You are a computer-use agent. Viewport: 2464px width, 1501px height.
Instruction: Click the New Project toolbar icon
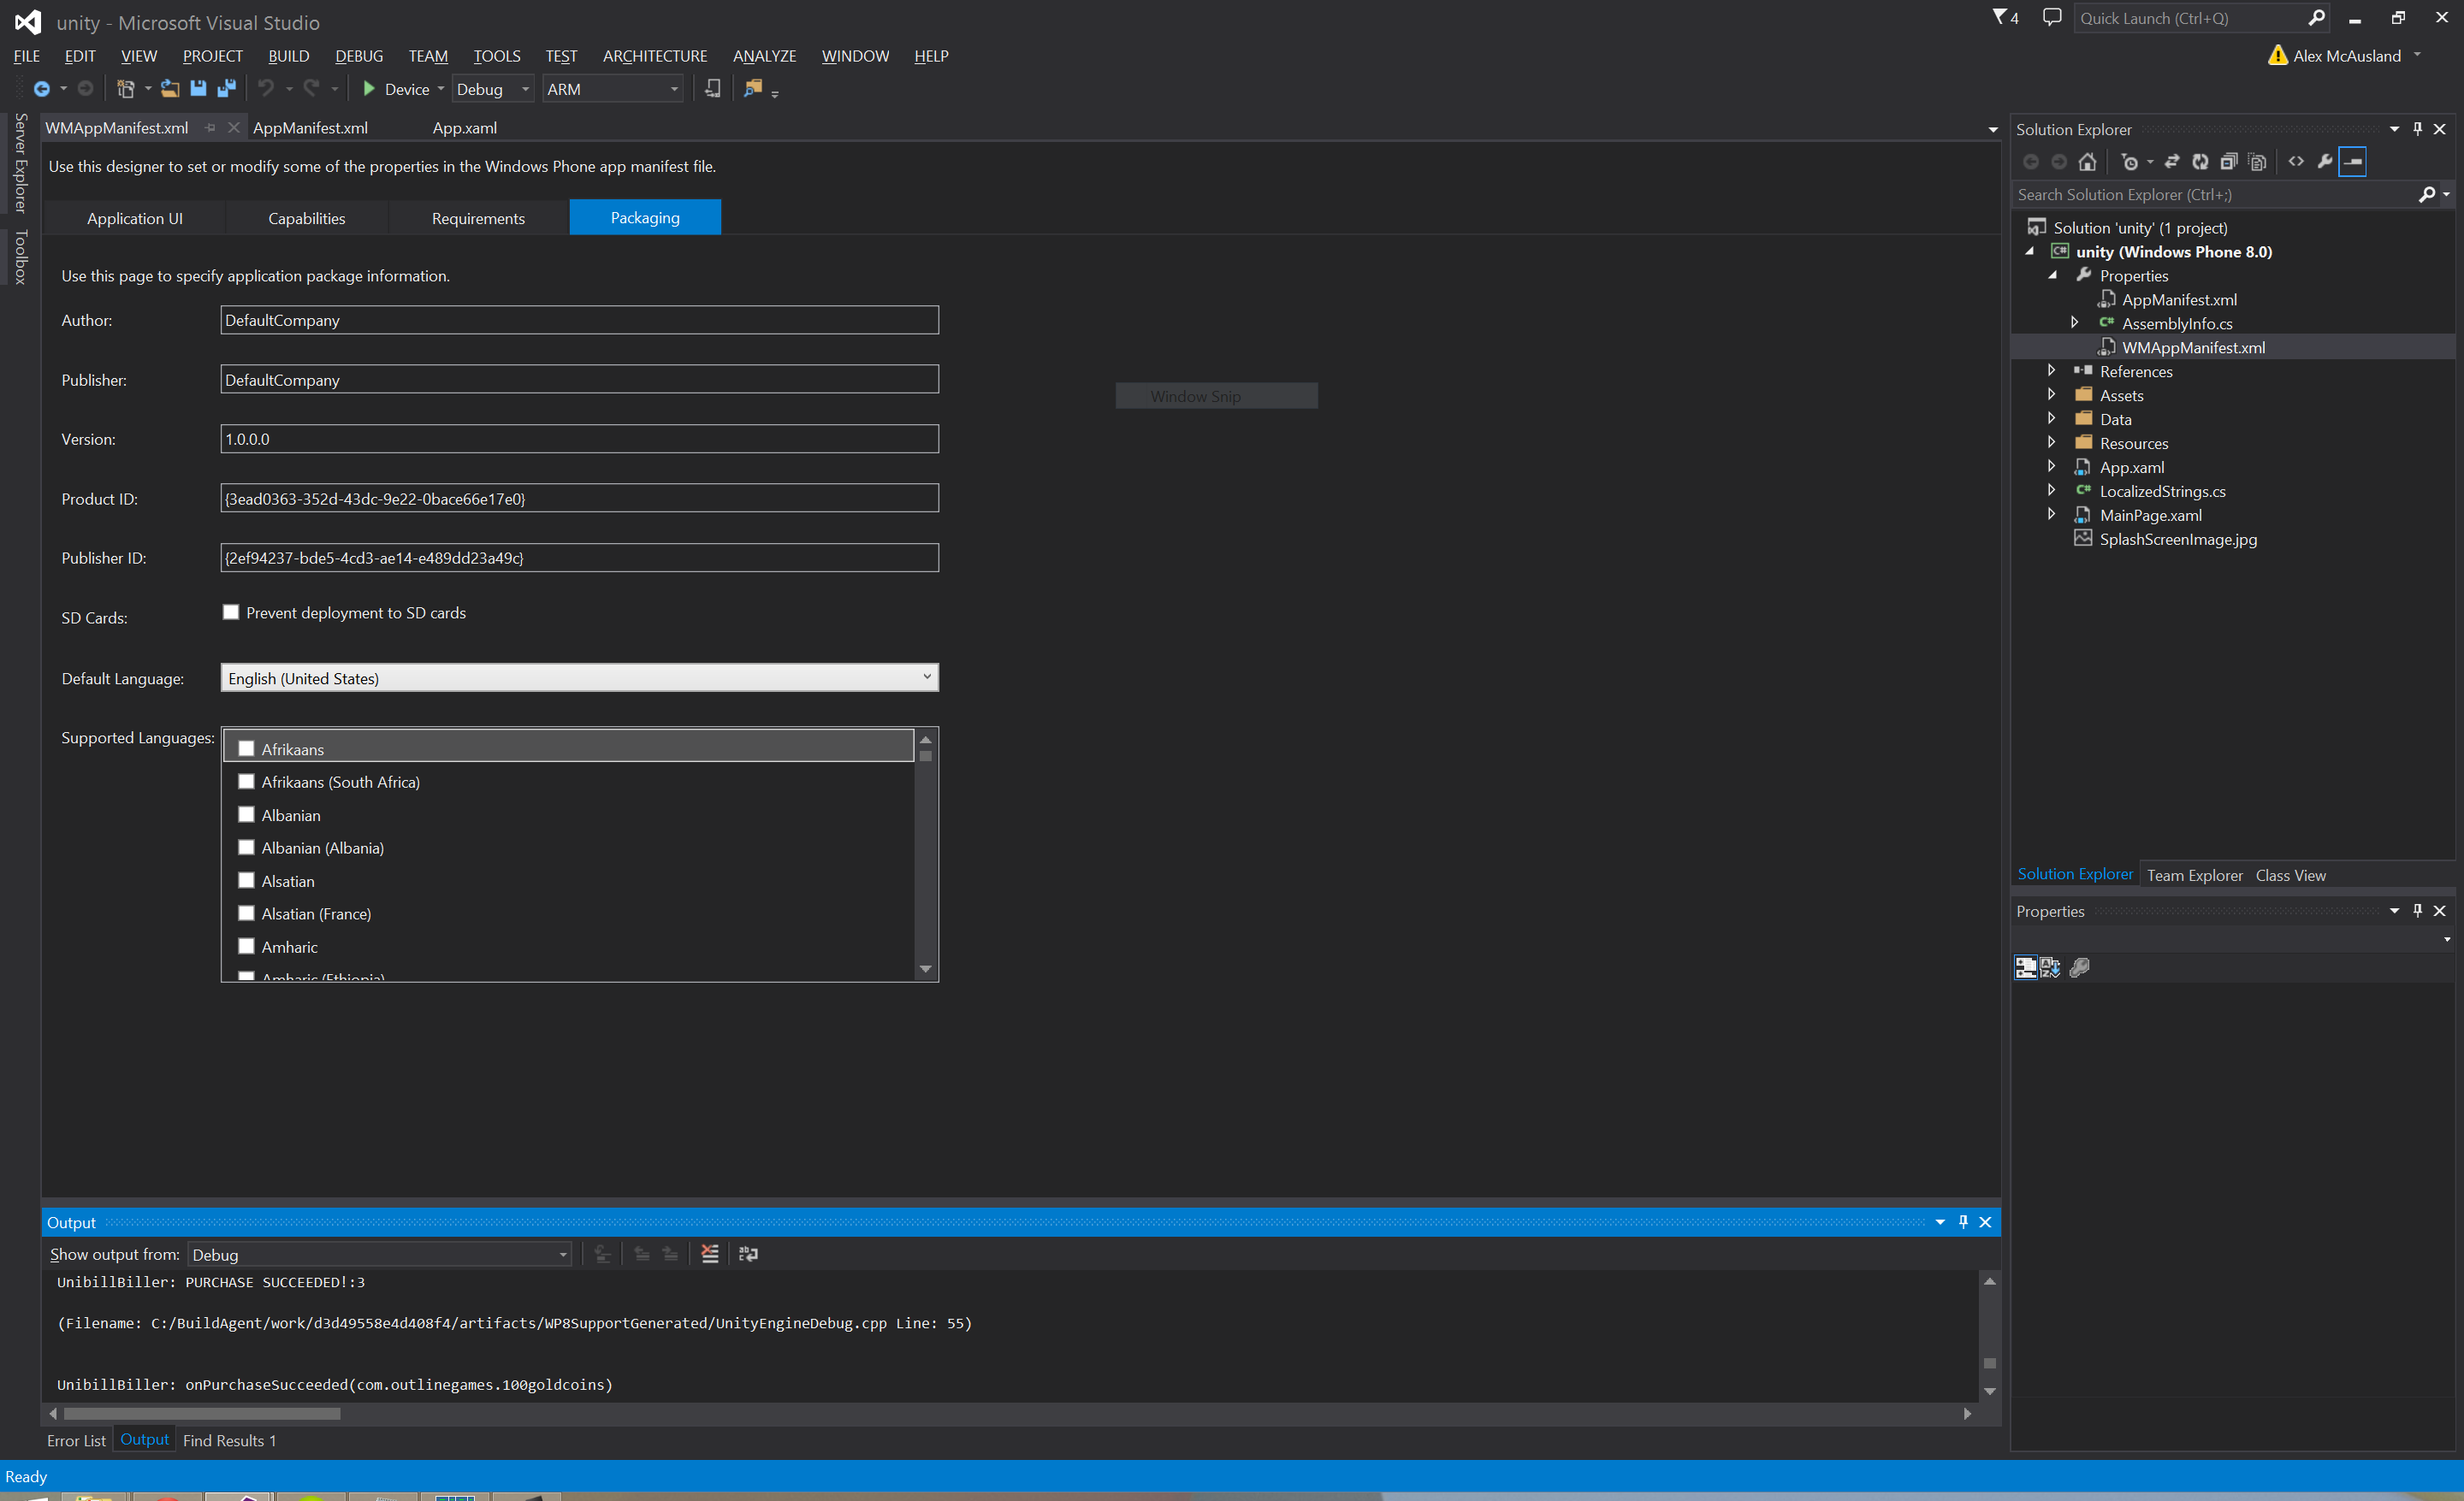[x=125, y=89]
